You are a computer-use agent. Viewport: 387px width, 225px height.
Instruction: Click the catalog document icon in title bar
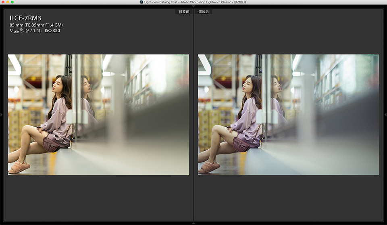click(141, 2)
